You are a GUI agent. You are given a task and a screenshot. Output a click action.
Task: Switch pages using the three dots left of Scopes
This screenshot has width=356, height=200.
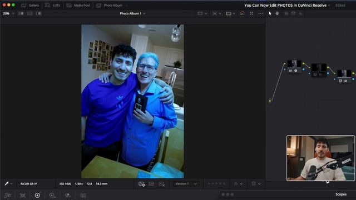(228, 194)
